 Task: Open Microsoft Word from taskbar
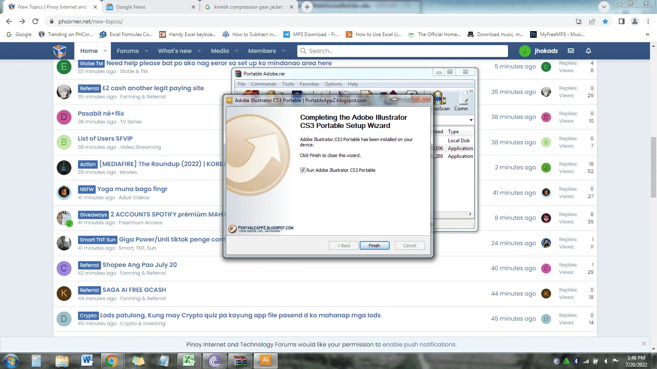tap(87, 361)
